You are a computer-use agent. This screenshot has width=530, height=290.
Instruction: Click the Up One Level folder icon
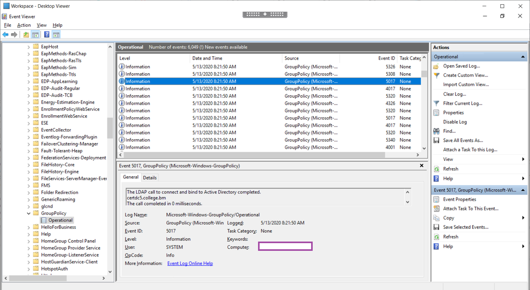(x=26, y=35)
